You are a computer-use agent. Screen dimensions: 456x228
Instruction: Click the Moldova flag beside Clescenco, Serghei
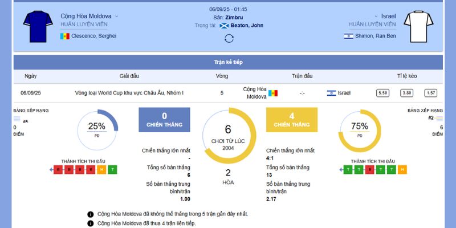[64, 36]
